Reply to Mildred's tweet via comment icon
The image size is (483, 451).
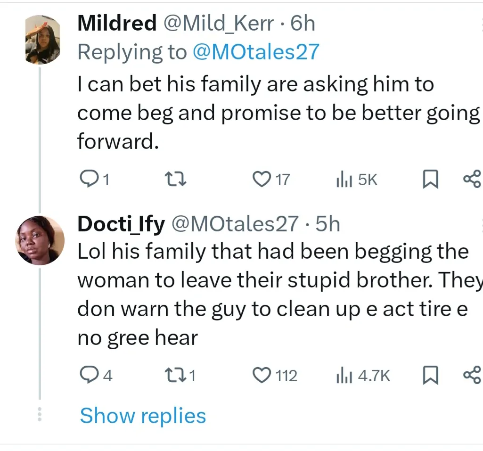[88, 179]
